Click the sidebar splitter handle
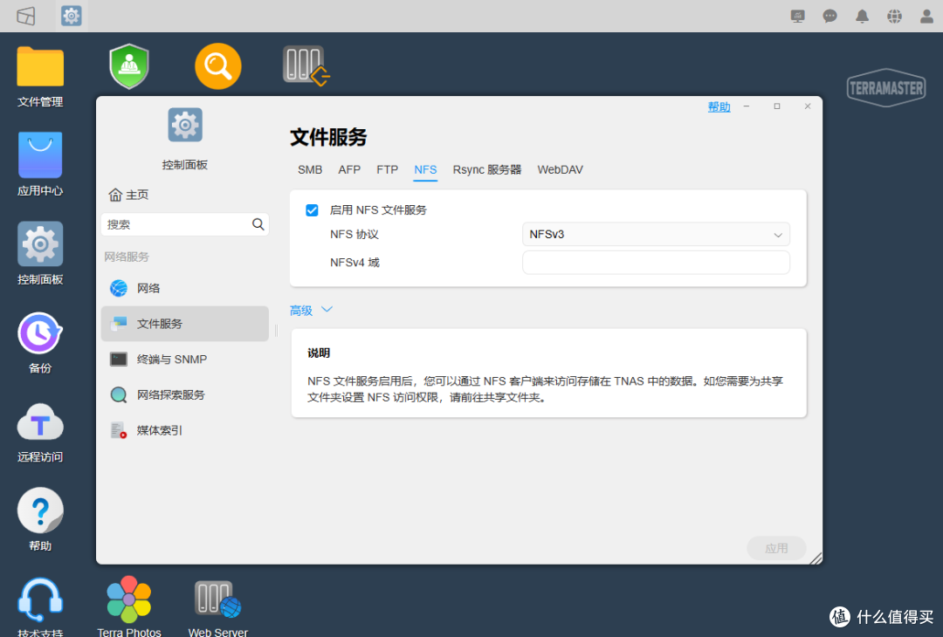943x637 pixels. click(x=277, y=330)
